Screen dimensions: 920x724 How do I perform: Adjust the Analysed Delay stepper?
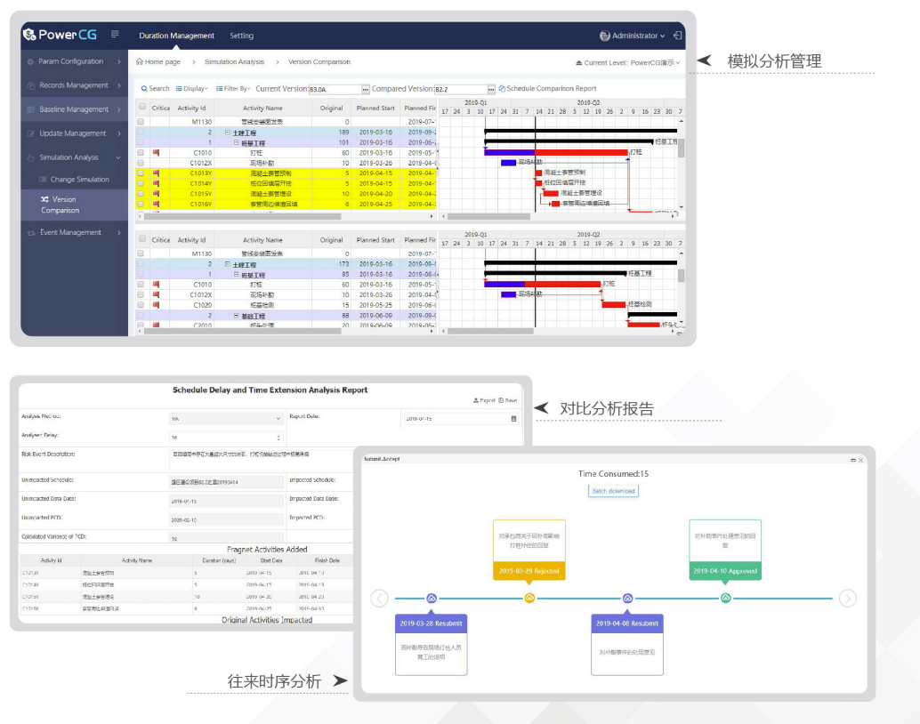[278, 438]
